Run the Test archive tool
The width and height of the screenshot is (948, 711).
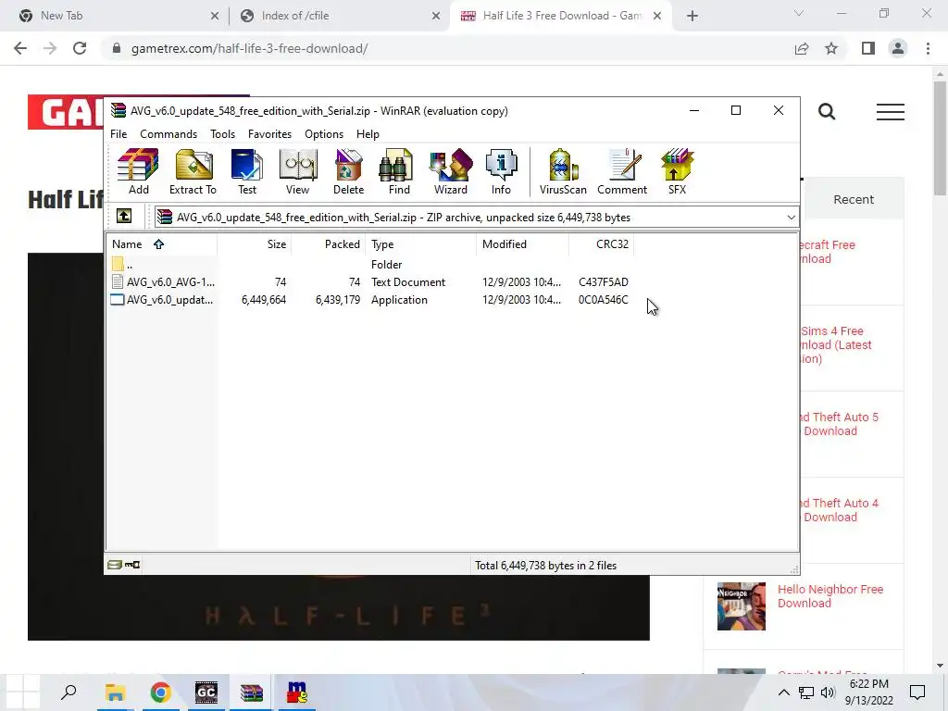246,171
